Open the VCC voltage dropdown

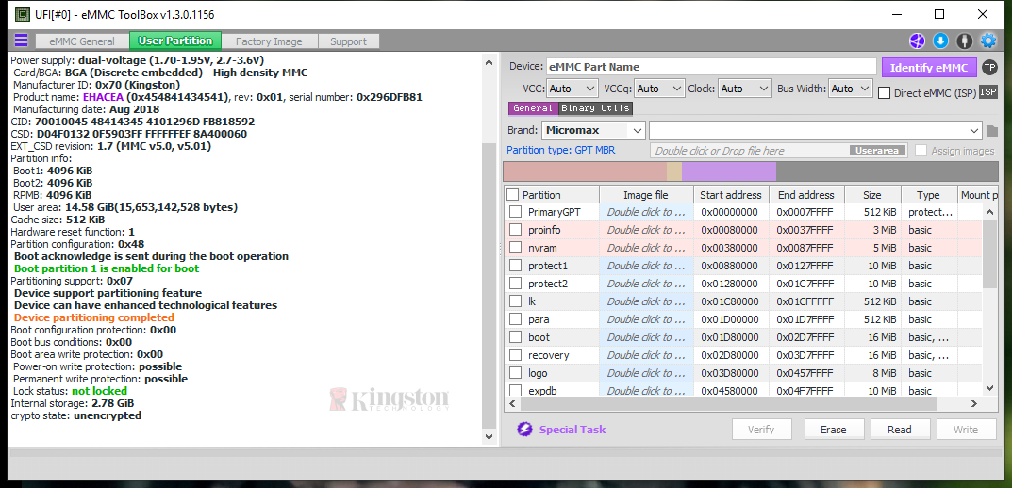coord(572,89)
